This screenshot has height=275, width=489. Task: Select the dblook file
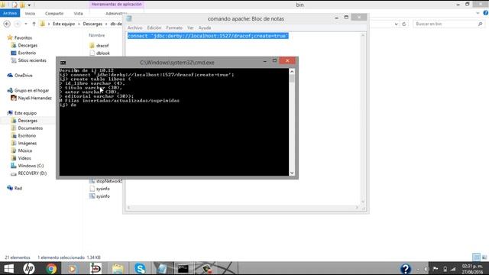tap(103, 53)
